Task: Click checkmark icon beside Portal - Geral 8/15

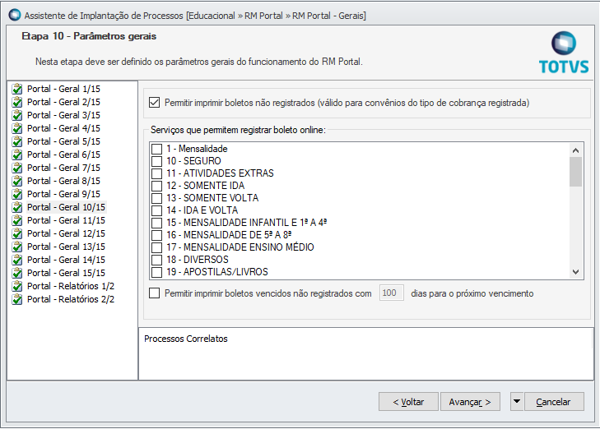Action: (17, 181)
